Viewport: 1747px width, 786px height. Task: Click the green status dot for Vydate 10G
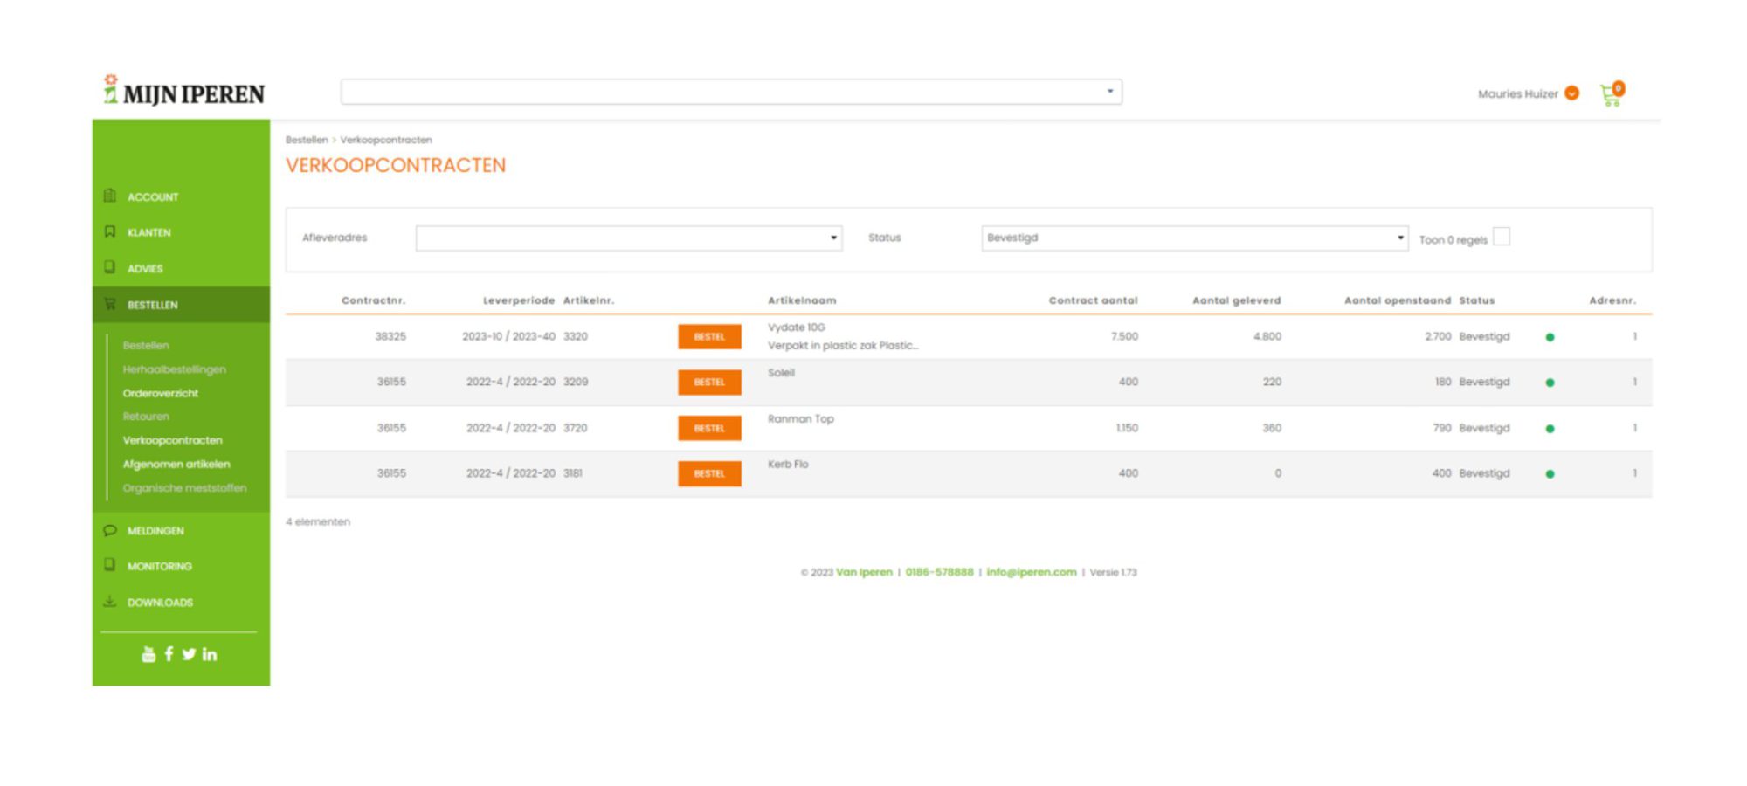point(1550,337)
